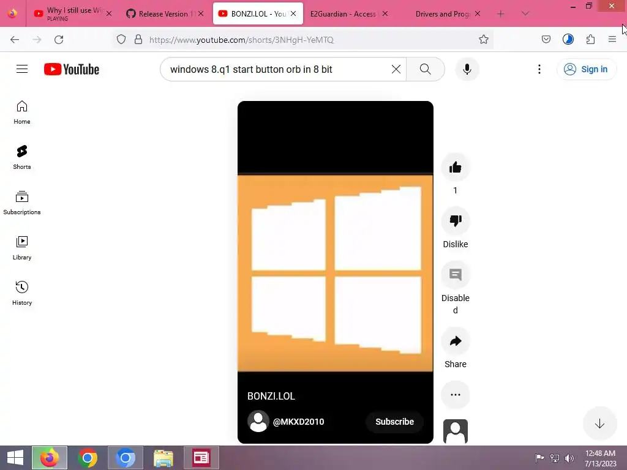Screen dimensions: 627x470
Task: Like the BONZI.LOL short
Action: 455,167
